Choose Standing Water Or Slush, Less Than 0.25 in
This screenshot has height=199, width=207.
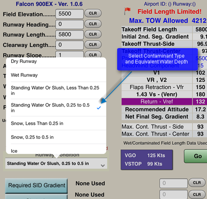tap(56, 90)
